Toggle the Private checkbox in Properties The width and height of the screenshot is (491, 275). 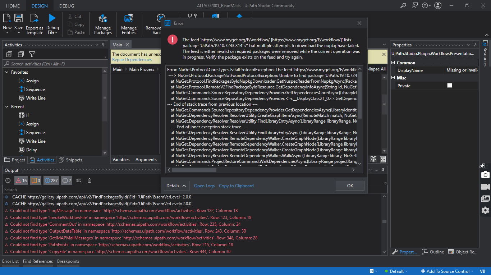click(x=449, y=86)
